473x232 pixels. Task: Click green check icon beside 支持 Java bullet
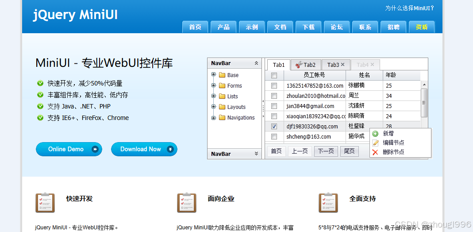click(40, 106)
